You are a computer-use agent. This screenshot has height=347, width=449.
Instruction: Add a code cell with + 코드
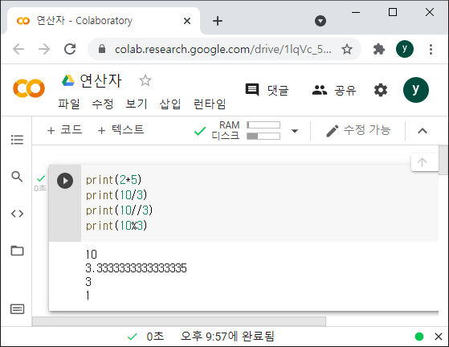pos(65,130)
